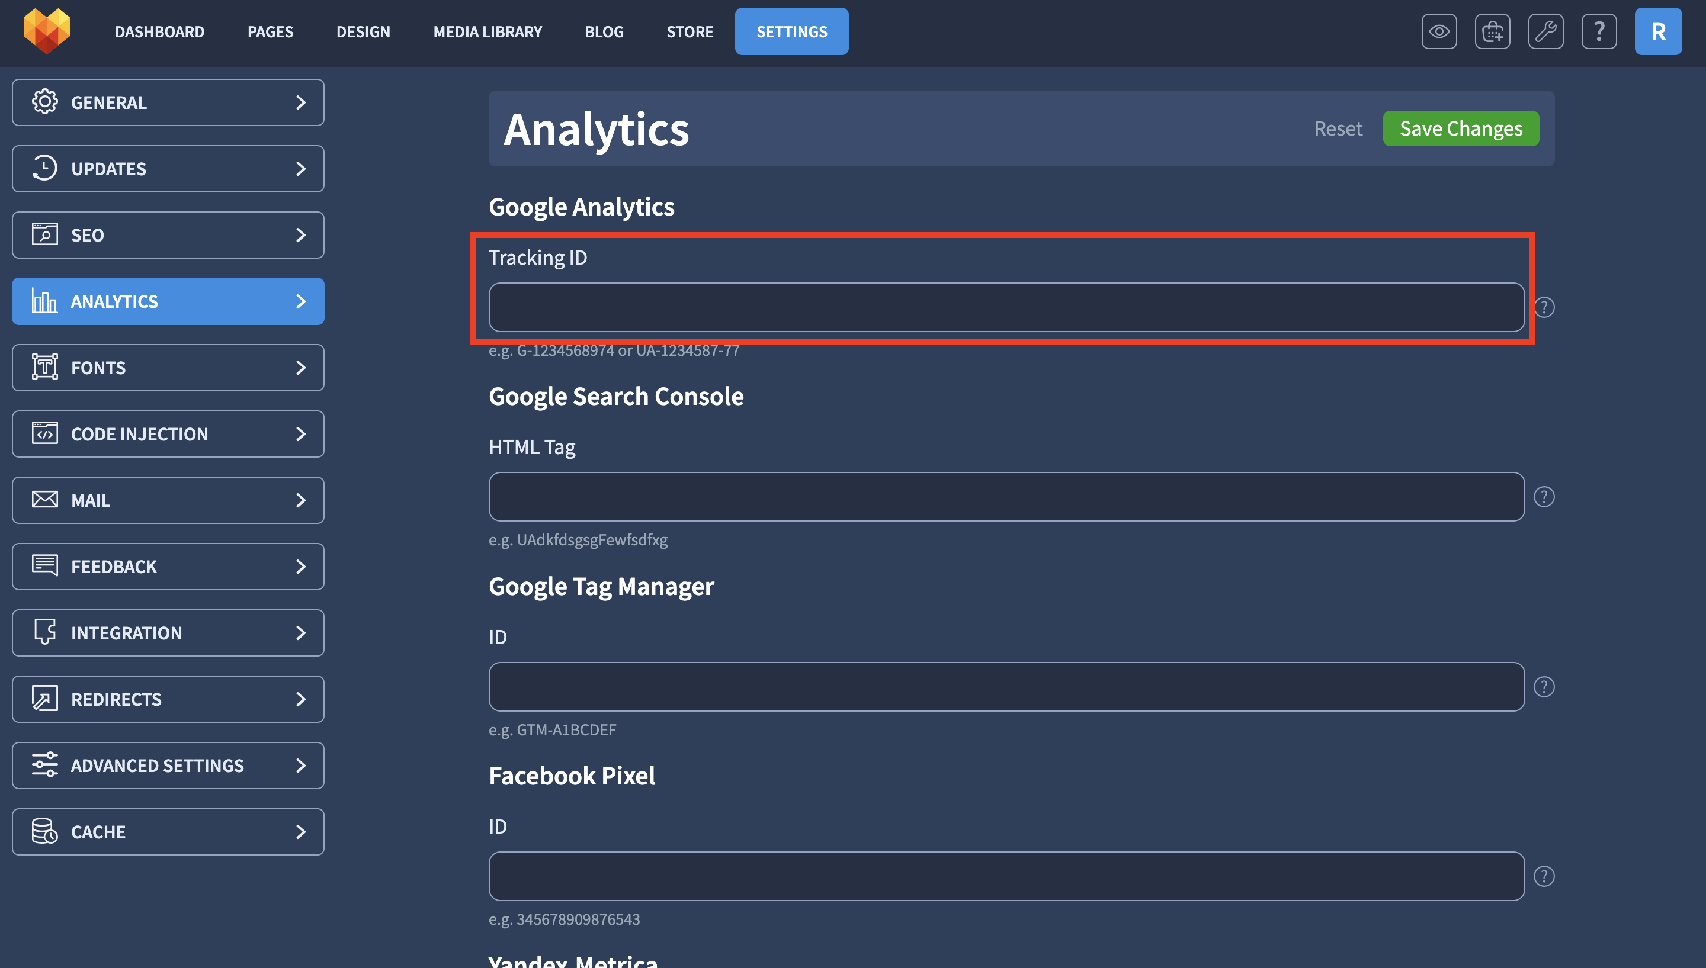The width and height of the screenshot is (1706, 968).
Task: Focus the Google Analytics Tracking ID field
Action: click(x=1006, y=307)
